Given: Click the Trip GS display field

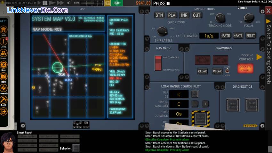Looking at the screenshot, I should (x=179, y=94).
